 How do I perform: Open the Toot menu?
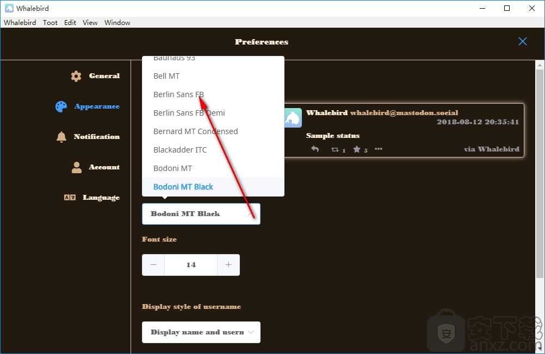point(50,23)
